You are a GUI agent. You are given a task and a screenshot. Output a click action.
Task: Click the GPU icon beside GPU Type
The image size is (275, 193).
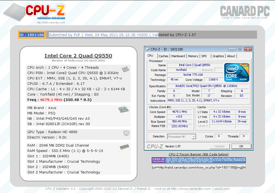[x=126, y=133]
